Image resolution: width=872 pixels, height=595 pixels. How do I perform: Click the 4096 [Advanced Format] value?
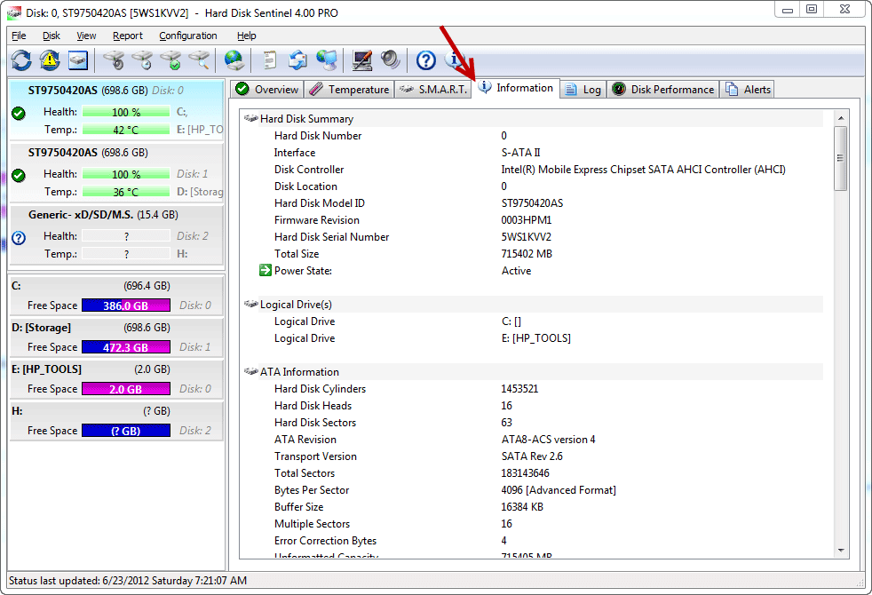click(x=559, y=490)
